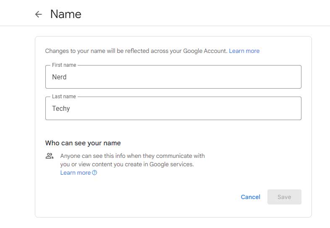
Task: Click the First name label
Action: pos(64,65)
